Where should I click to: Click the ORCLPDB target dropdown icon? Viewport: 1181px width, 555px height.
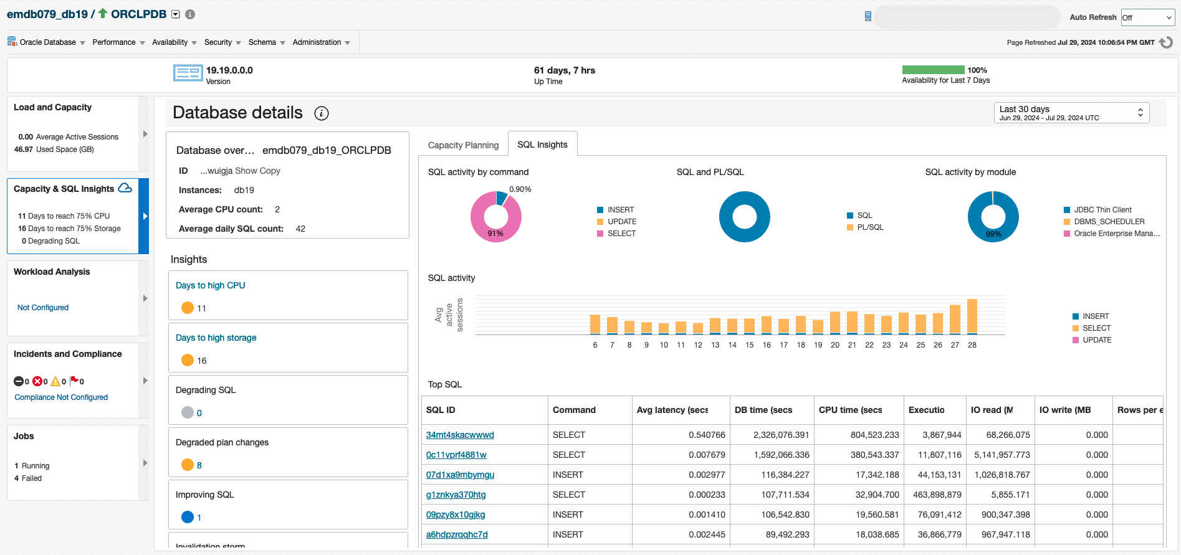click(x=176, y=14)
